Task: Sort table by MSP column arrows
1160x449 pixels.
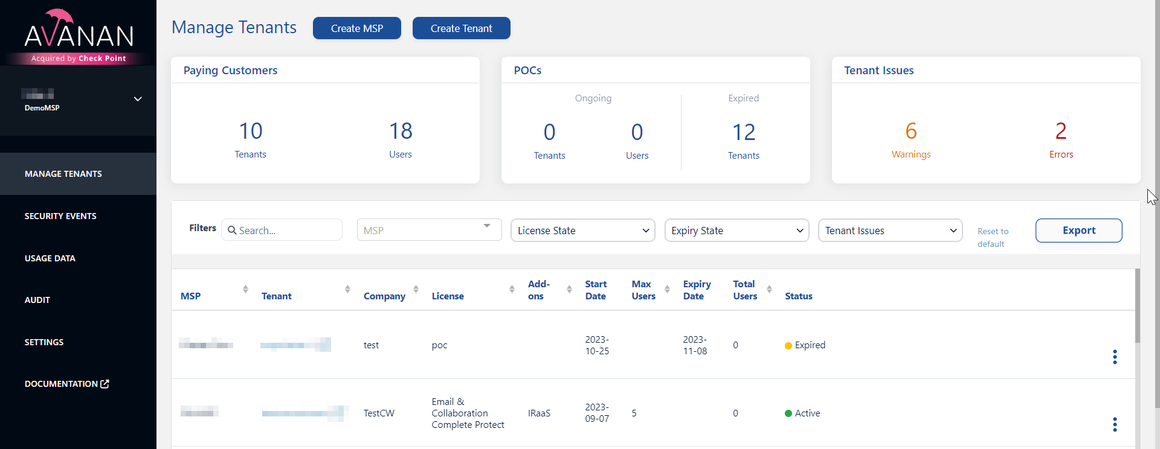Action: (x=245, y=289)
